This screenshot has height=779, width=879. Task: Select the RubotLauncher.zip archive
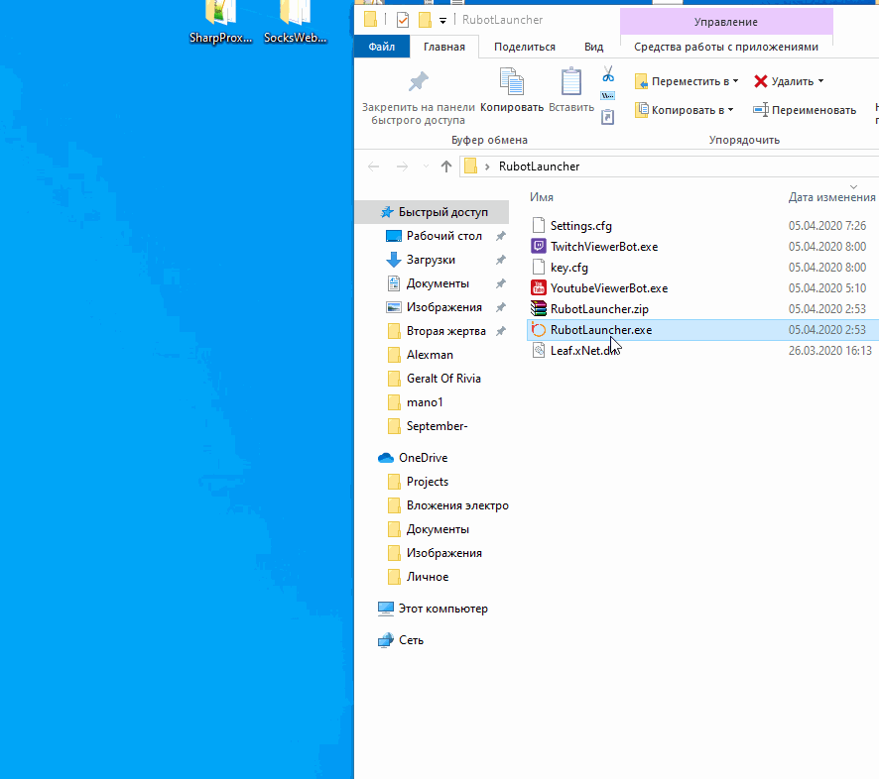coord(598,309)
